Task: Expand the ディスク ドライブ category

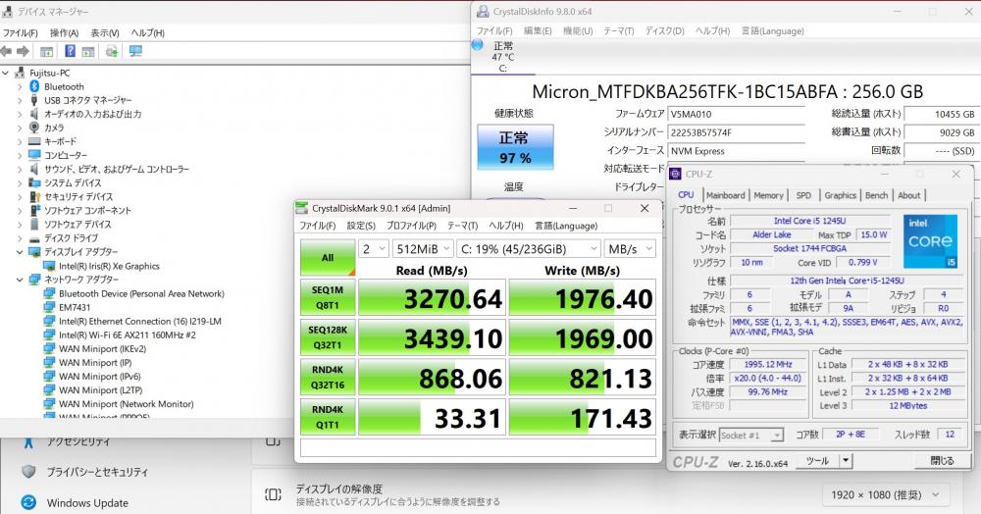Action: [x=20, y=238]
